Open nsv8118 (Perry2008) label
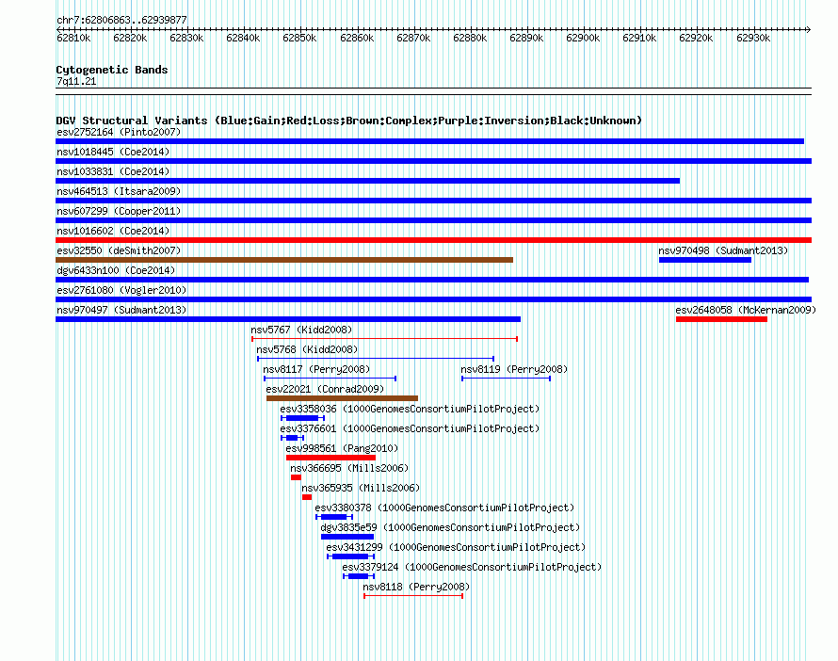Viewport: 838px width, 661px height. pyautogui.click(x=416, y=587)
